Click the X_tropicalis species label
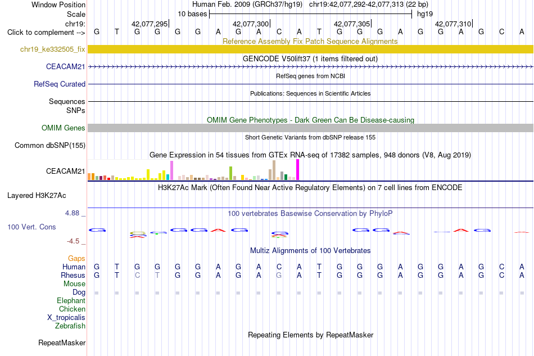 pyautogui.click(x=66, y=317)
